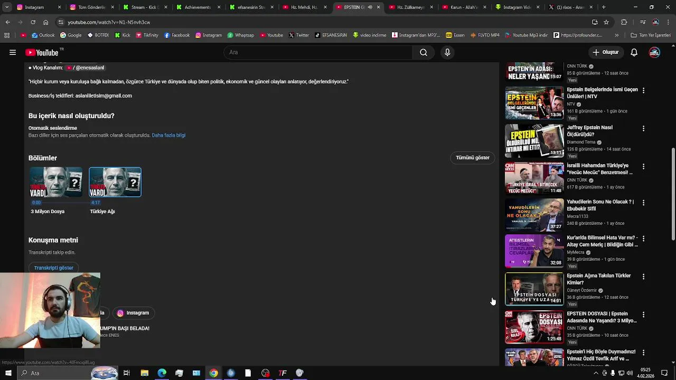Open more options for Yahudilerin Sonu Ne Olacak video
This screenshot has width=676, height=380.
(643, 203)
